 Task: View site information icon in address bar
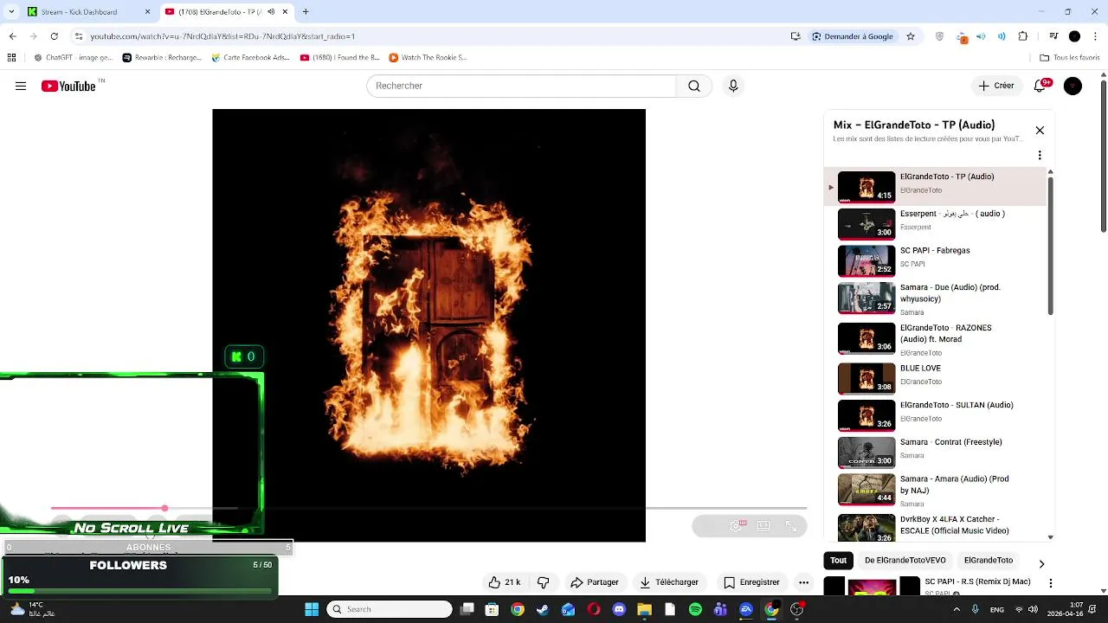(x=78, y=36)
